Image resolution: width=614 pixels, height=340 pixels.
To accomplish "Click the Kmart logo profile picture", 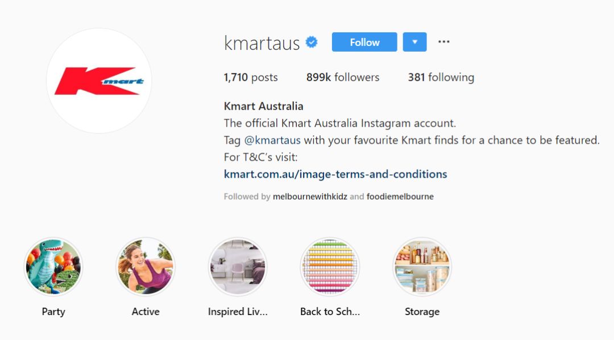I will (99, 81).
